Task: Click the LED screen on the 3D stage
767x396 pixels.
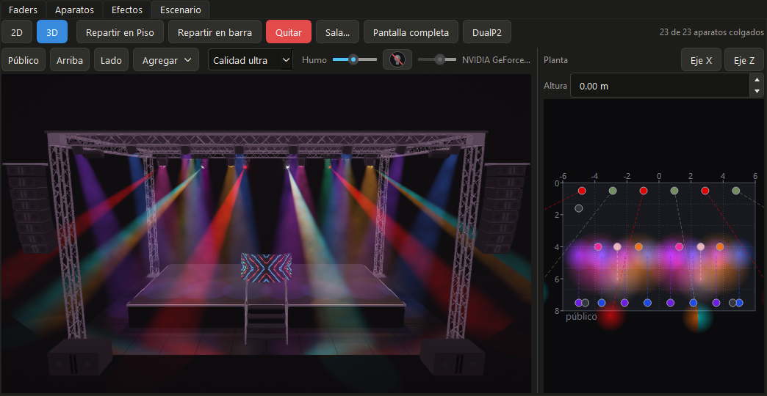Action: tap(266, 268)
